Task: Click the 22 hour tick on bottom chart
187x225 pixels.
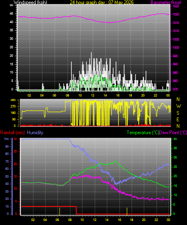Action: click(x=156, y=220)
